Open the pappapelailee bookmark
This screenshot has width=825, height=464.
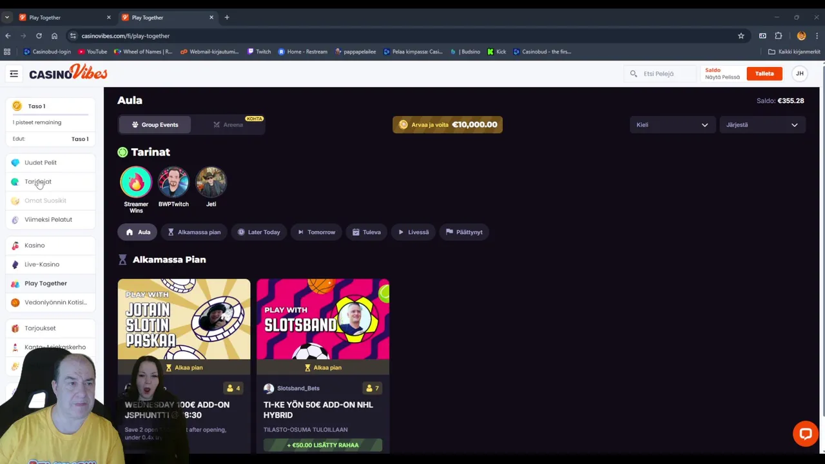pyautogui.click(x=355, y=52)
